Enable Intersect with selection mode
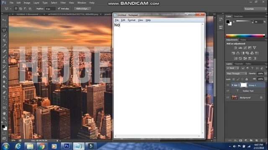Viewport: 268px width, 150px height. 30,8
